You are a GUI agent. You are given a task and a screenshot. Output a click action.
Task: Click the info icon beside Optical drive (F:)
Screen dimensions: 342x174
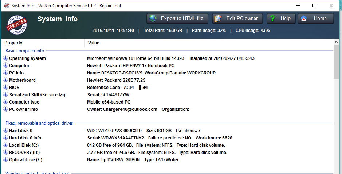coord(5,159)
